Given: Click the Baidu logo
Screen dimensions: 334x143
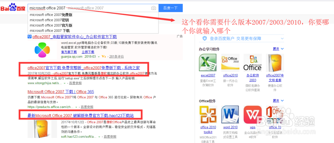Looking at the screenshot, I should coord(13,8).
